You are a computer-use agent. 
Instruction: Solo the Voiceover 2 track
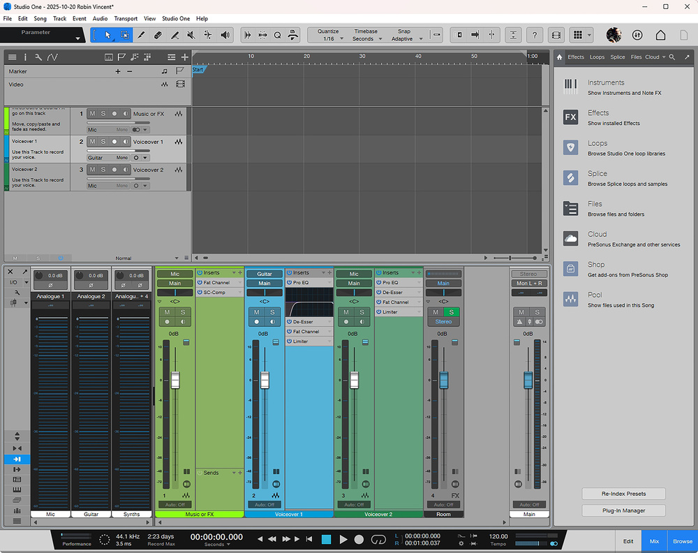(x=103, y=170)
